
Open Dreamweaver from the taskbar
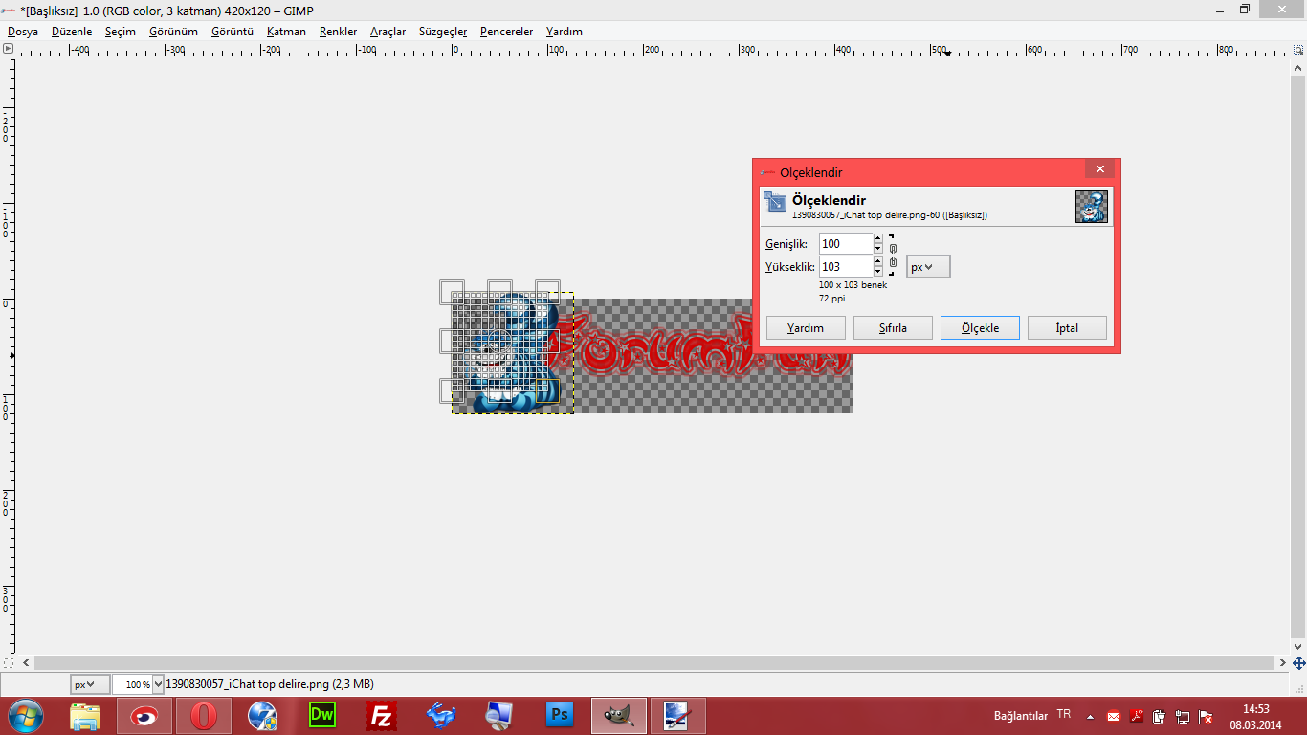pos(322,716)
